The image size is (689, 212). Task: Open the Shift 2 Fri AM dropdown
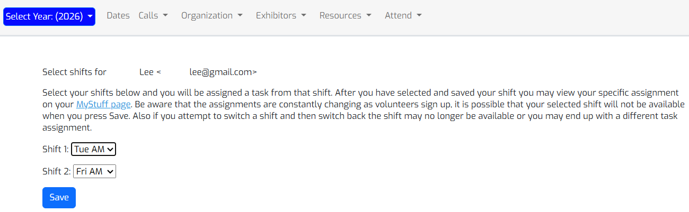tap(94, 171)
